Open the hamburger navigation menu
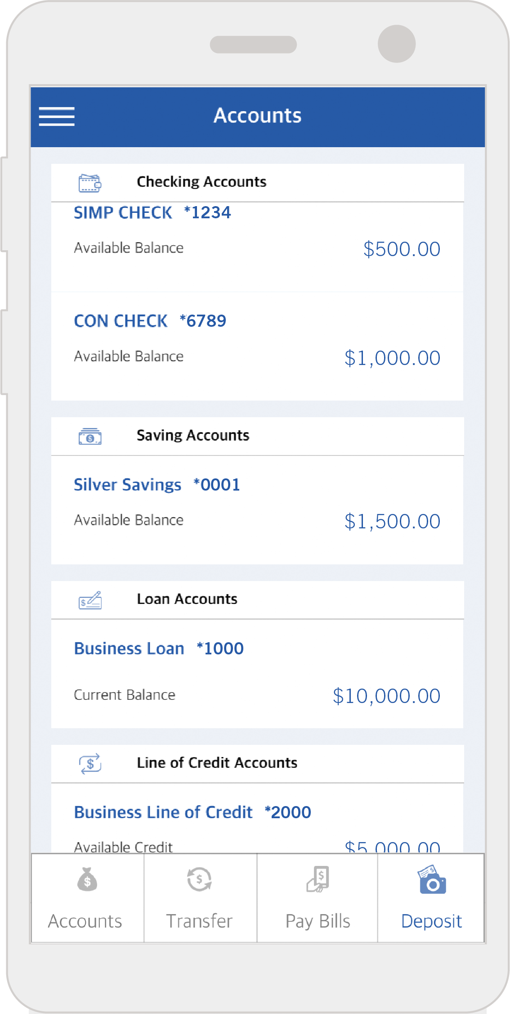 (x=57, y=116)
